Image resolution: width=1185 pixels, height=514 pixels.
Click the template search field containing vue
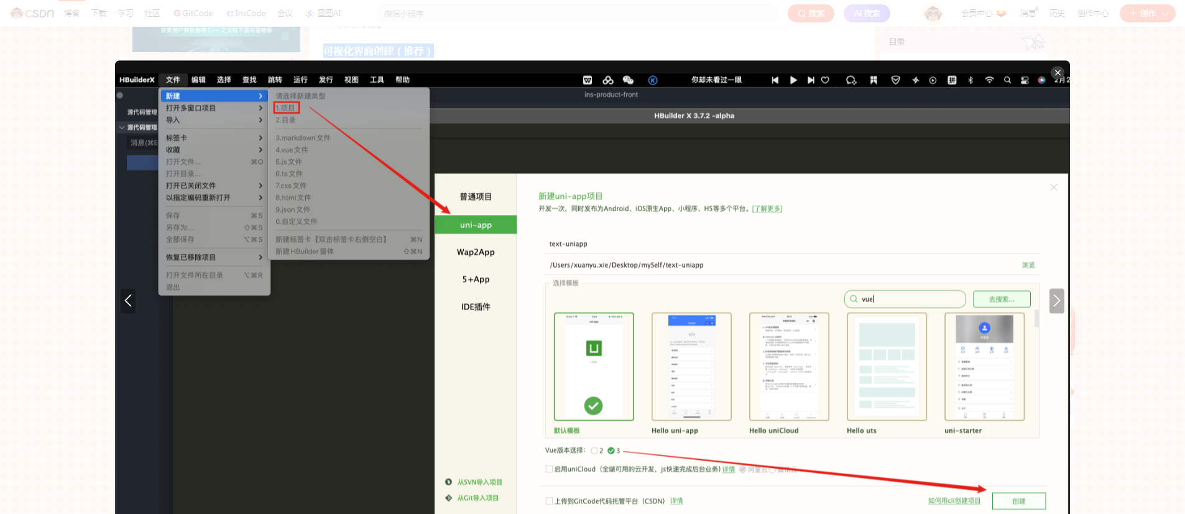coord(905,299)
